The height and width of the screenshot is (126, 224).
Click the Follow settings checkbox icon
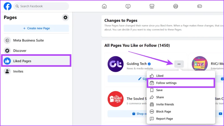(152, 83)
